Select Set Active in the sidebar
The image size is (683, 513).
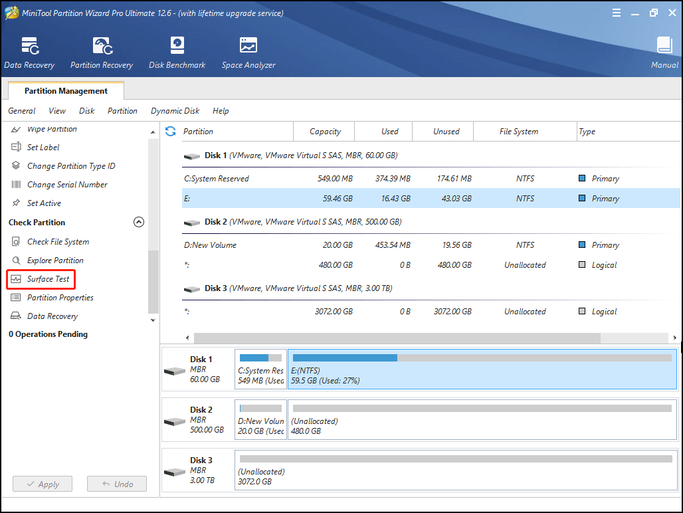coord(44,203)
